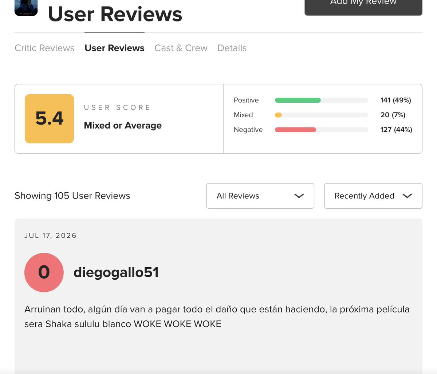Click the Positive label
This screenshot has height=374, width=437.
tap(246, 100)
